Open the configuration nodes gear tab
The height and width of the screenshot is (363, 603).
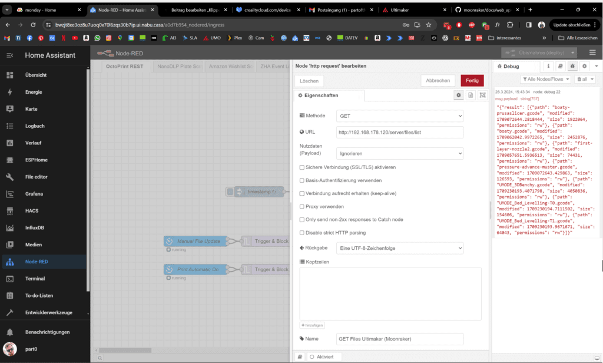coord(585,66)
